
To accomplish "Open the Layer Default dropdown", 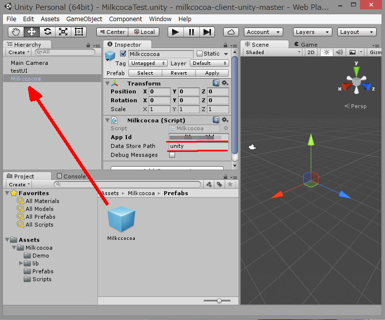I will click(209, 63).
